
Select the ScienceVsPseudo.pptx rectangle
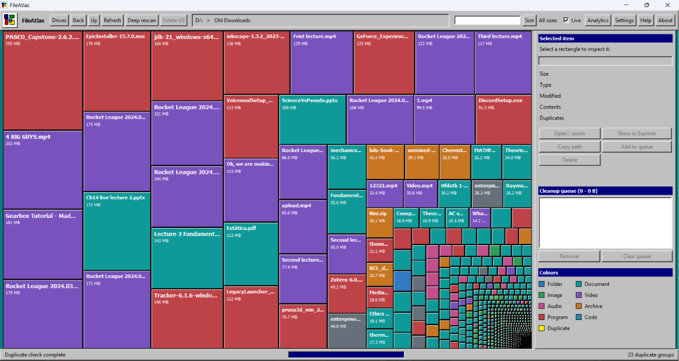[313, 120]
